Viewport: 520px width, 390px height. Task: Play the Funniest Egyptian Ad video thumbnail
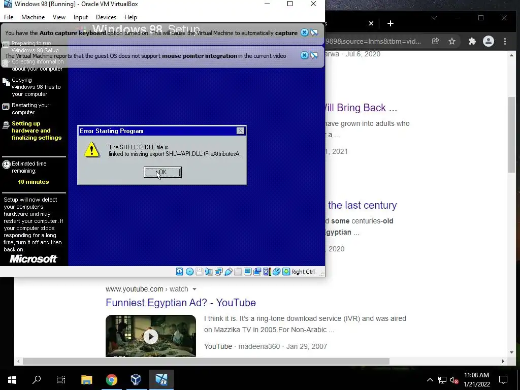point(150,336)
